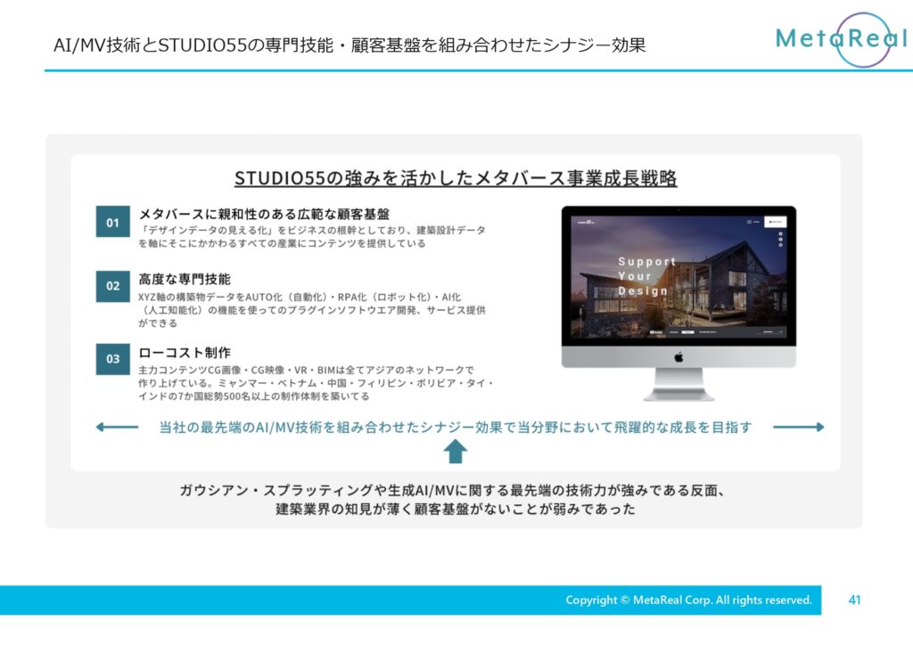Click the text line （人工知能化）の機能を使って
Viewport: 913px width, 645px height.
[x=312, y=310]
